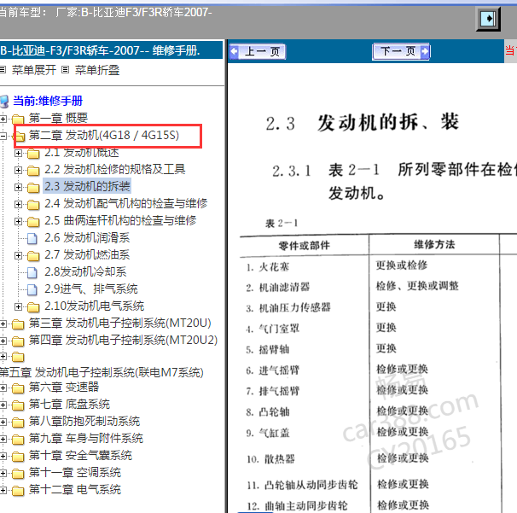Expand the 第十一章 空调系统 node
Viewport: 517px width, 513px height.
click(3, 474)
